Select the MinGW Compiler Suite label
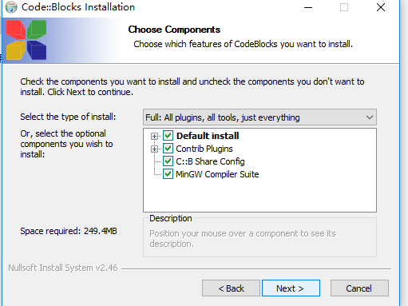The height and width of the screenshot is (306, 408). click(217, 174)
